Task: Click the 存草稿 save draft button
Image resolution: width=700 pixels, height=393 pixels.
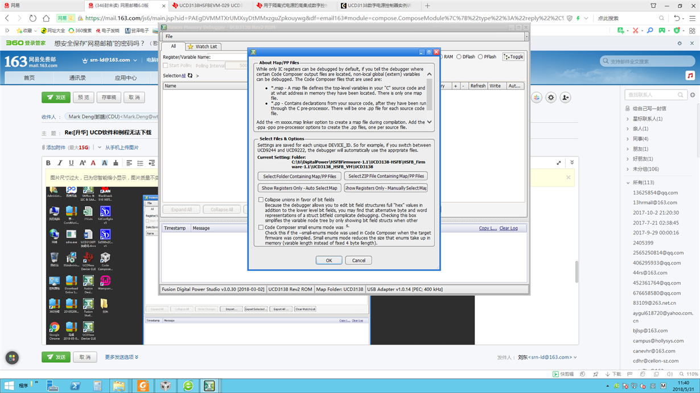Action: pos(109,97)
